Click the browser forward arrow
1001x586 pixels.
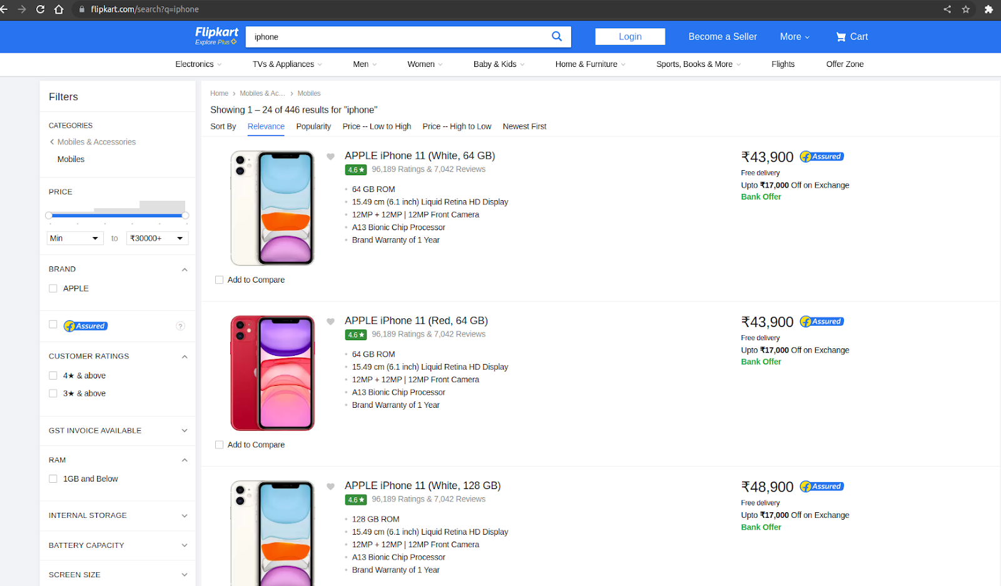pyautogui.click(x=22, y=9)
